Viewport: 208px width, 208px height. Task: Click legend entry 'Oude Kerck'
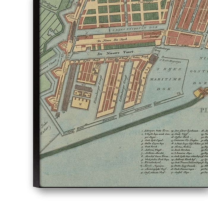click(151, 146)
